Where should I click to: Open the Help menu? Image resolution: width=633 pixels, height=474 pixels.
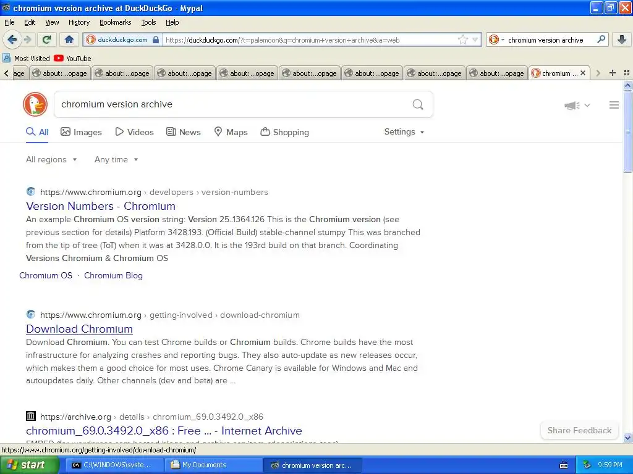click(172, 22)
